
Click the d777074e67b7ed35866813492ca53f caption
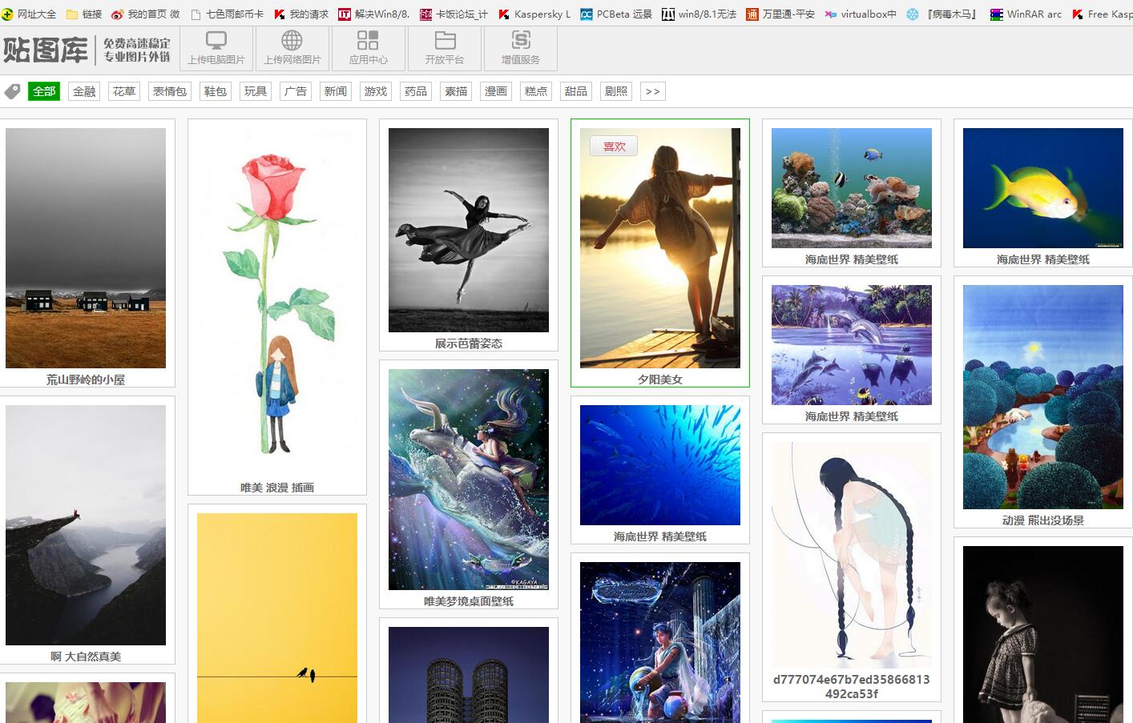point(852,686)
